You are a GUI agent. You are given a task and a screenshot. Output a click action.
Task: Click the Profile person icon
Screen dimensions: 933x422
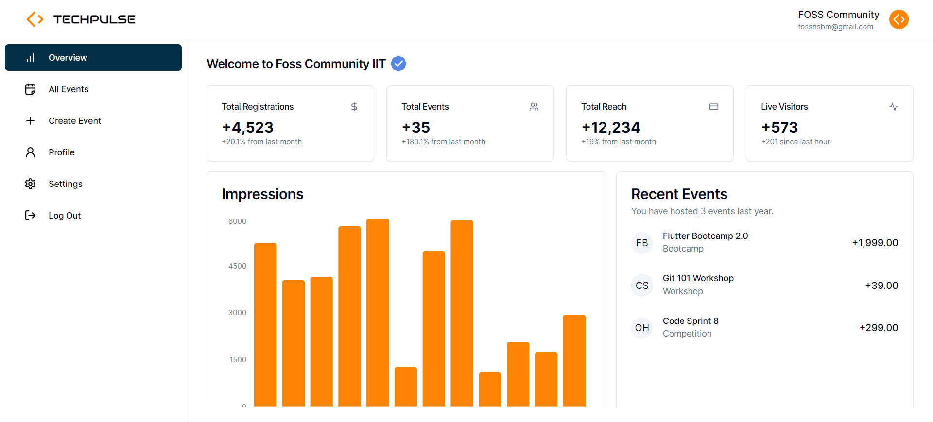[30, 152]
